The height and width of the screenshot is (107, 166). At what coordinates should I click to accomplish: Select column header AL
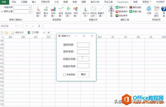[x=151, y=37]
